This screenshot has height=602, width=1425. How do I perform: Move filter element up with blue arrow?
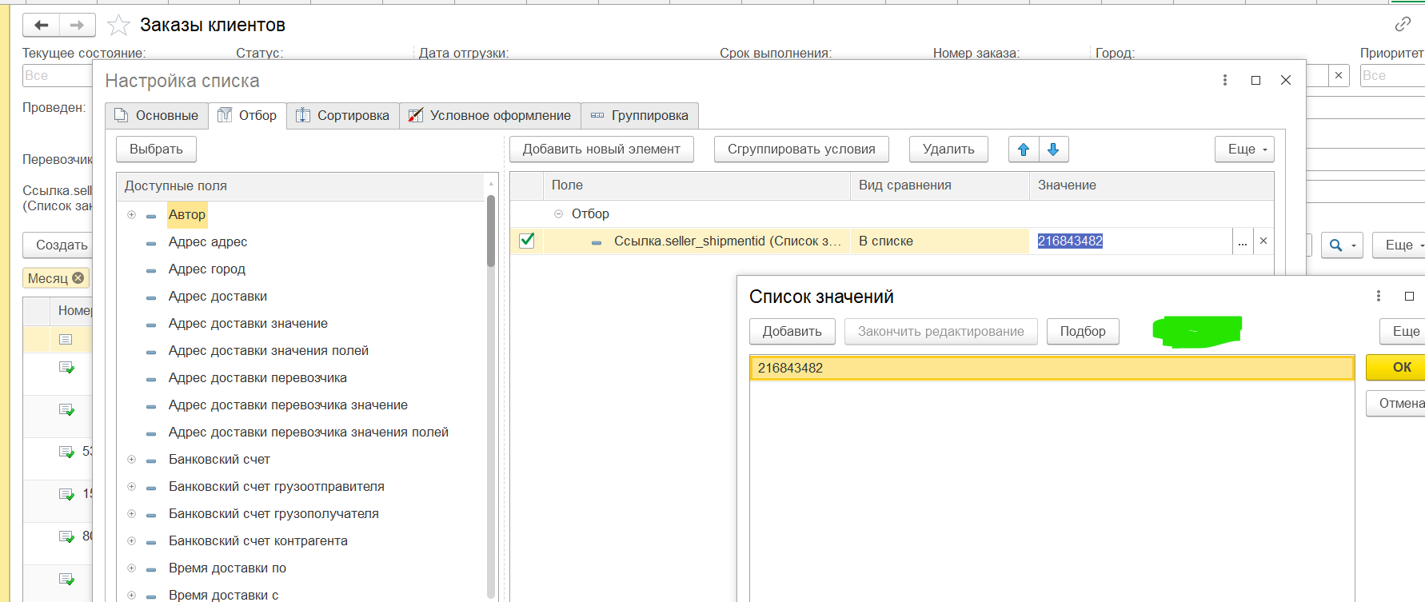pos(1024,150)
